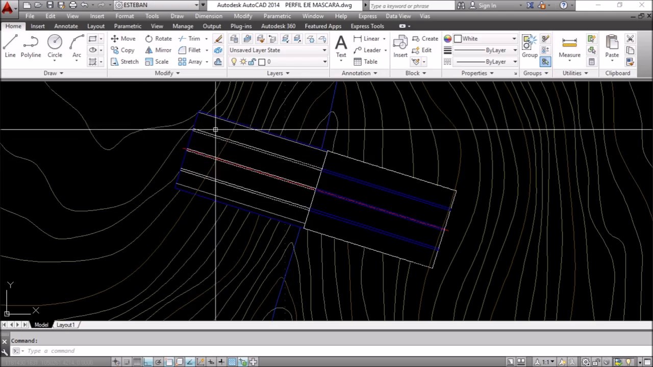Image resolution: width=653 pixels, height=367 pixels.
Task: Toggle Grid Display in status bar
Action: [x=137, y=362]
